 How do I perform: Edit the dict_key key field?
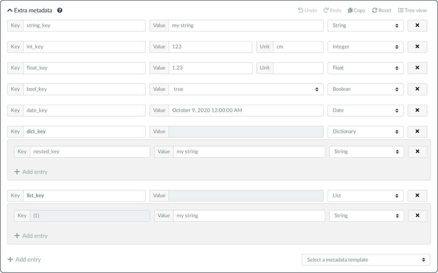point(84,132)
